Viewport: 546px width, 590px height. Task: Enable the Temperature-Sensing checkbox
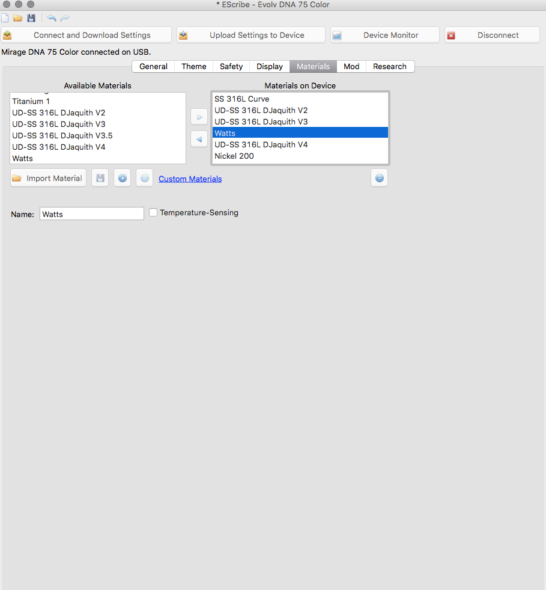tap(153, 212)
